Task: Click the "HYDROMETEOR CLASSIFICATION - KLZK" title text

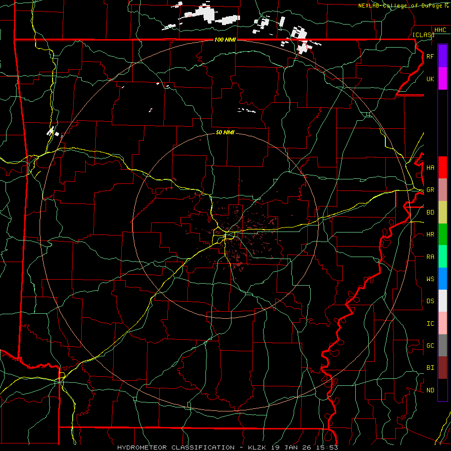Action: [x=191, y=447]
